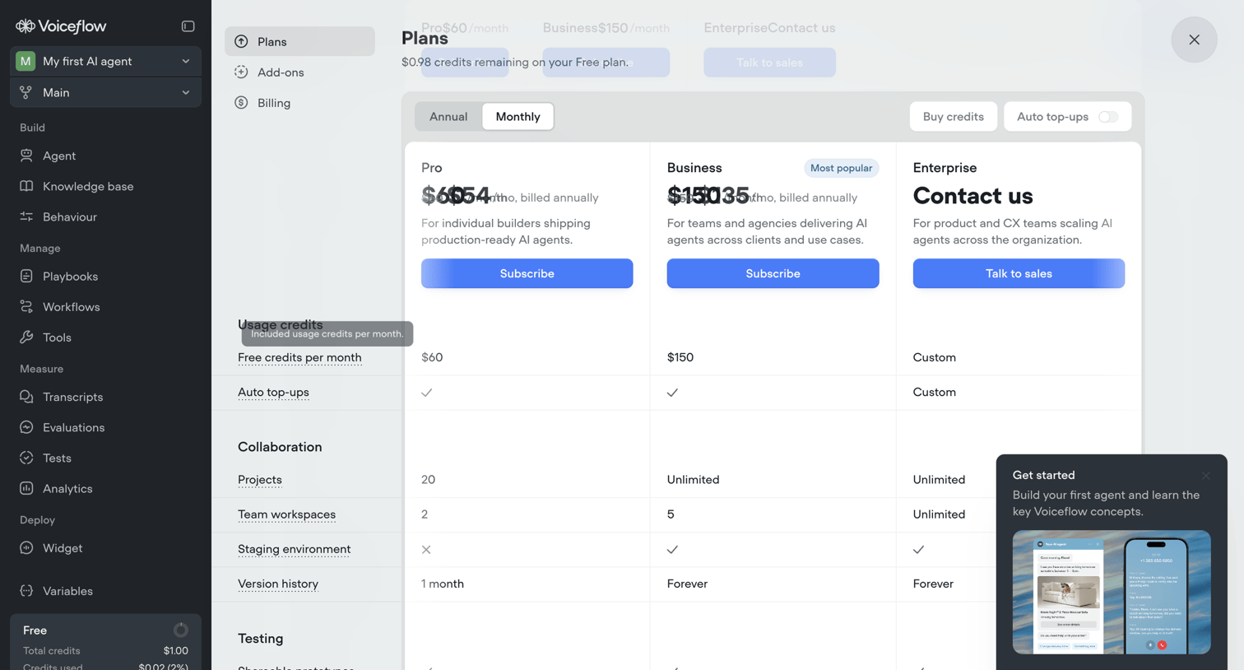Click the Staging environment feature label
The image size is (1244, 670).
(x=294, y=549)
